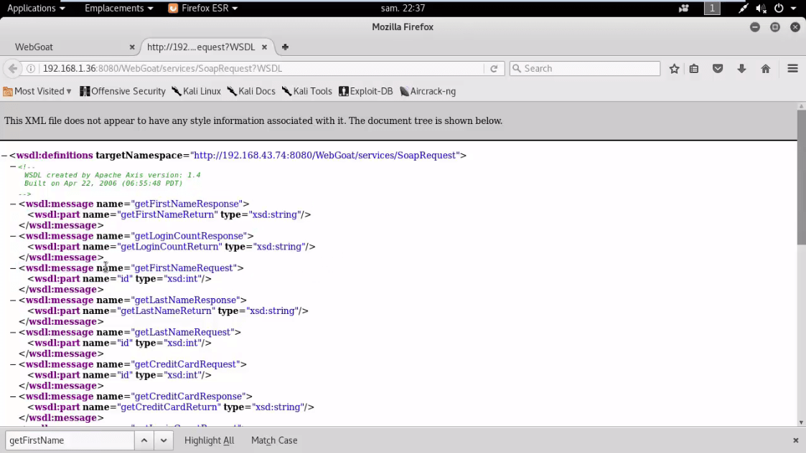This screenshot has height=453, width=806.
Task: Reload the current WSDL page
Action: (494, 68)
